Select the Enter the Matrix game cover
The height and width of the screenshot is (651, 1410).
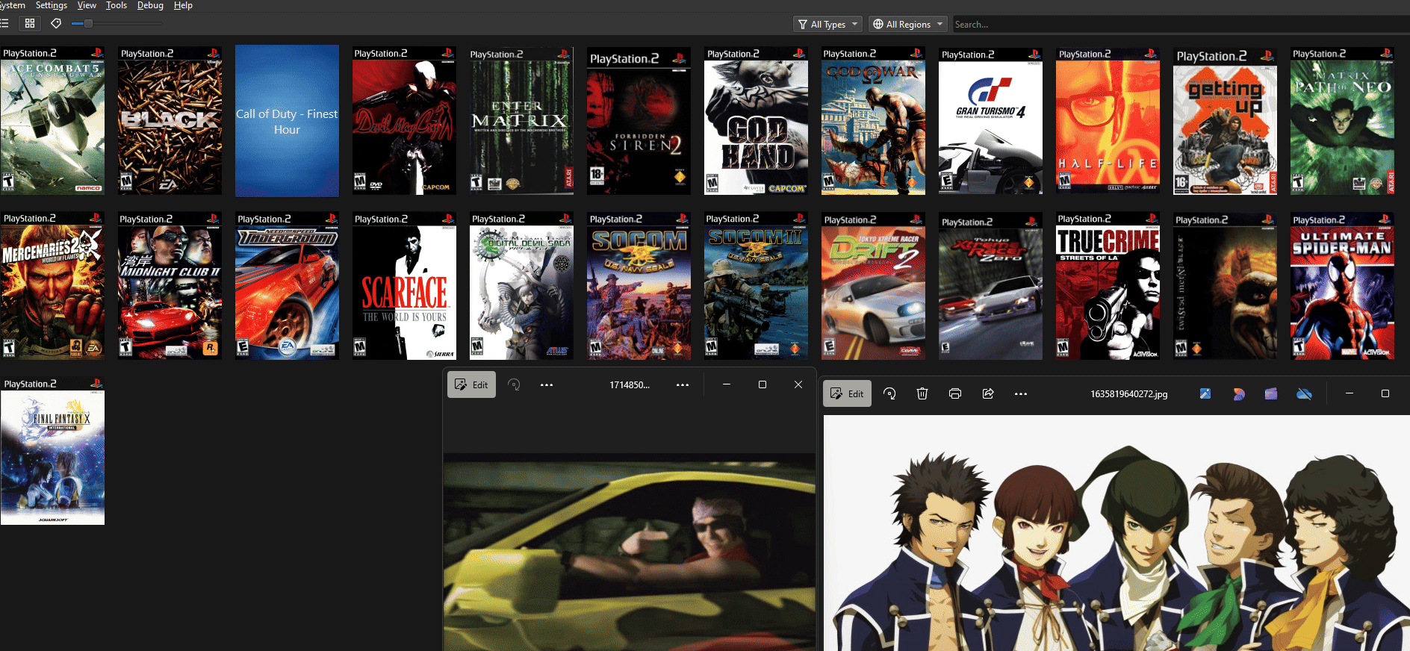pos(521,121)
